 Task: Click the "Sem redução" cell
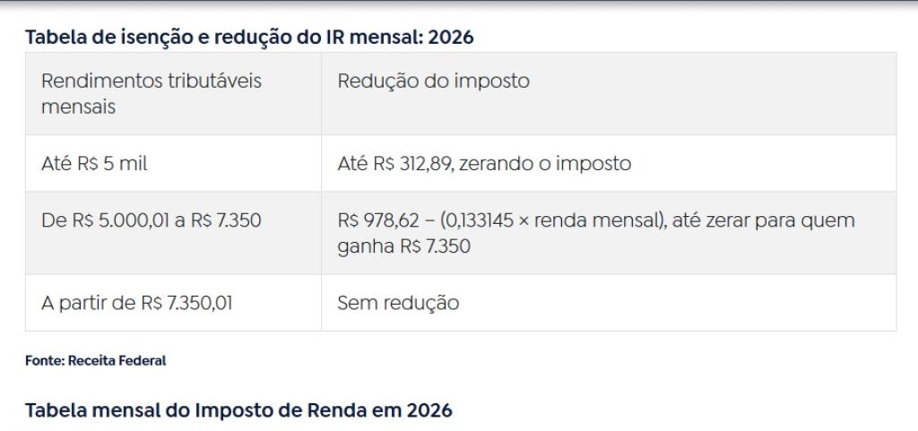coord(398,303)
